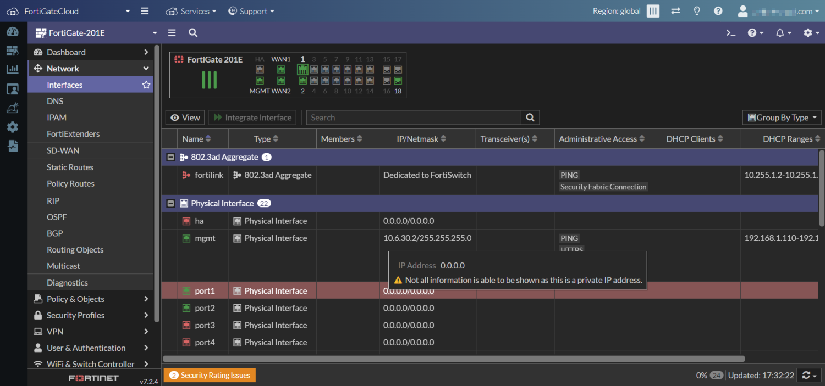The width and height of the screenshot is (825, 386).
Task: Click the interface search magnifier icon
Action: coord(530,117)
